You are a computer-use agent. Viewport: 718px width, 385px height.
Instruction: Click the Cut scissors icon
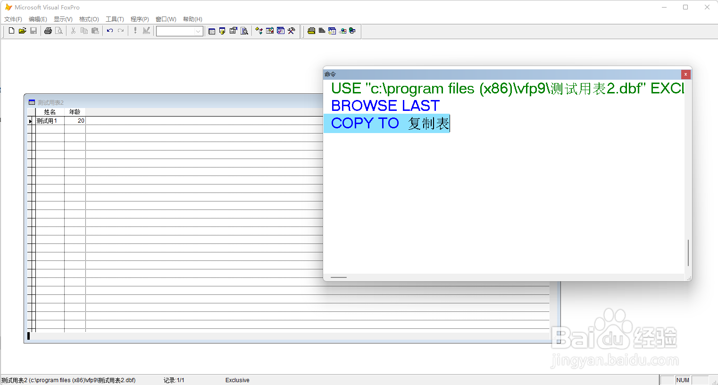73,31
